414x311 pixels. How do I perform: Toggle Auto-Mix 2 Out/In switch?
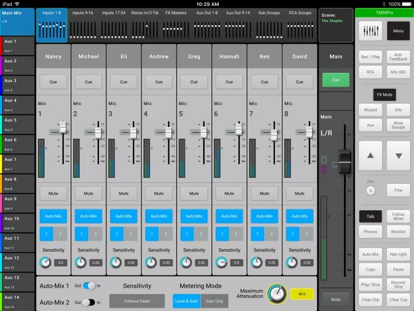tap(90, 302)
